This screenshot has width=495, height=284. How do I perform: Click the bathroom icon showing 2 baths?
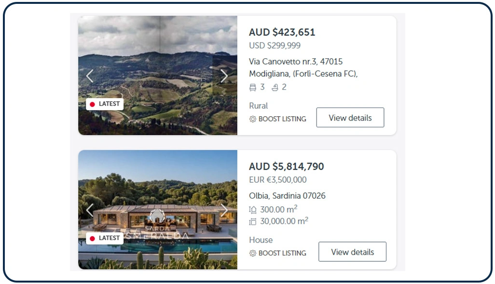point(275,87)
